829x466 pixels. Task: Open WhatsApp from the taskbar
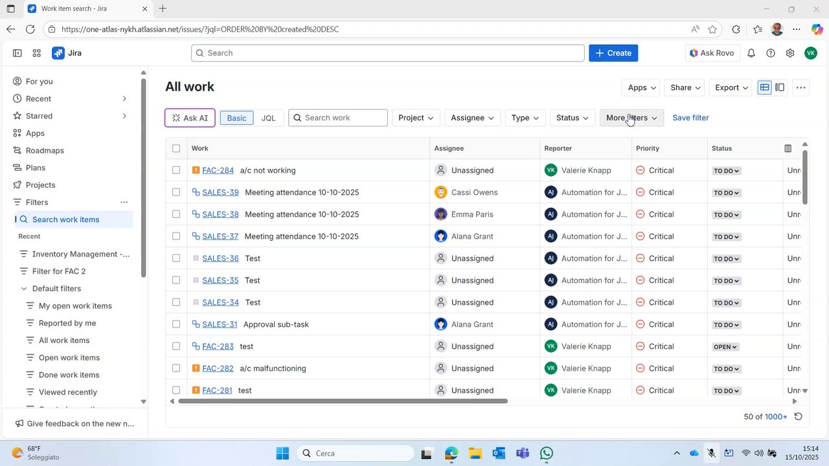point(547,453)
